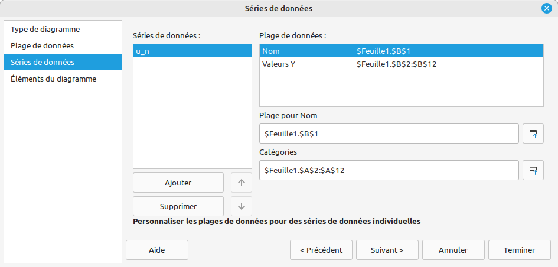Click the Plage pour Nom input field
This screenshot has width=558, height=267.
point(389,133)
